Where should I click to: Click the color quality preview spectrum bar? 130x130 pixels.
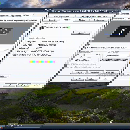tap(114, 60)
